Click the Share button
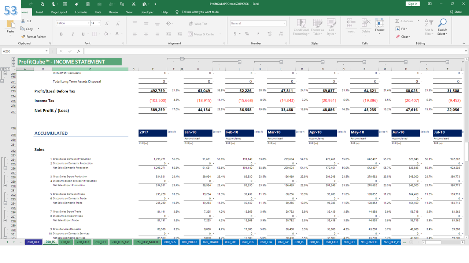This screenshot has width=469, height=263. 456,12
